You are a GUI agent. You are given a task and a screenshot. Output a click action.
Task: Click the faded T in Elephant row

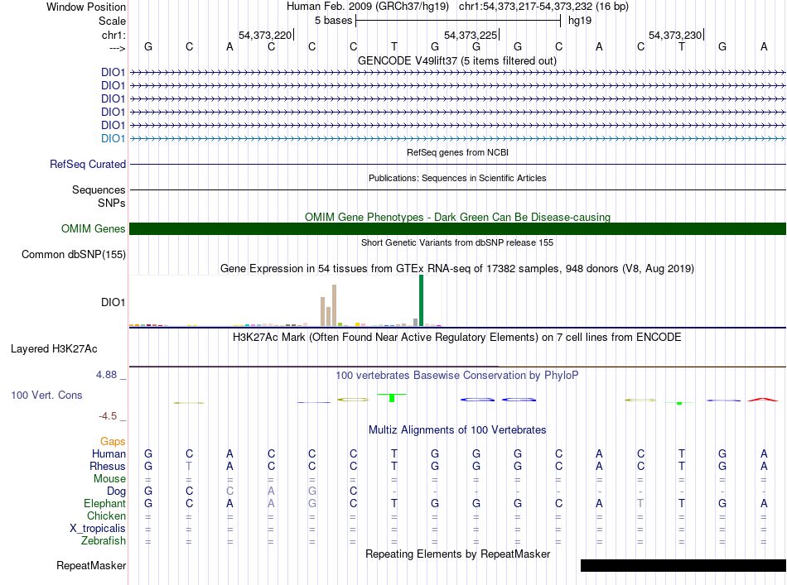[x=640, y=503]
